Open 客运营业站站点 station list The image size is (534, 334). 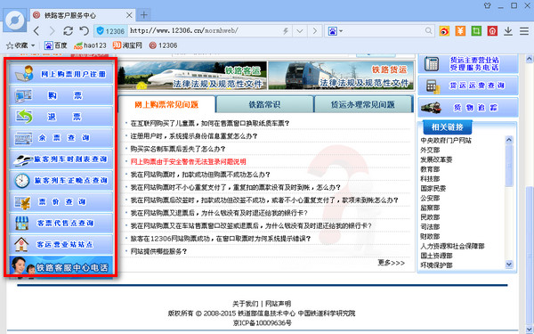tap(61, 244)
